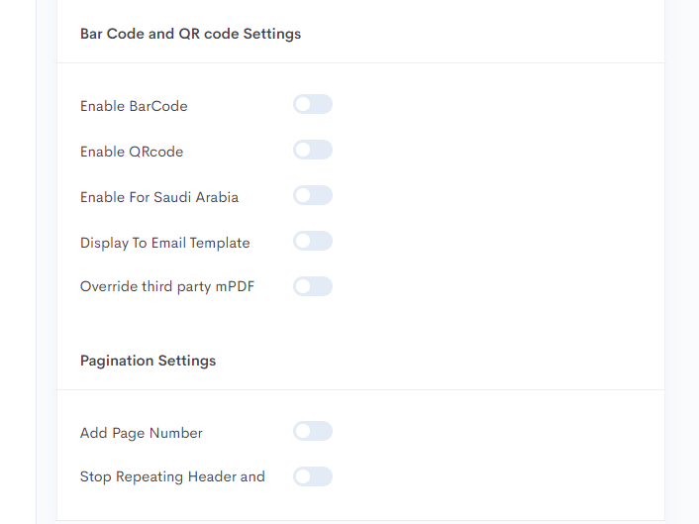699x524 pixels.
Task: Toggle Stop Repeating Header switch
Action: (313, 476)
